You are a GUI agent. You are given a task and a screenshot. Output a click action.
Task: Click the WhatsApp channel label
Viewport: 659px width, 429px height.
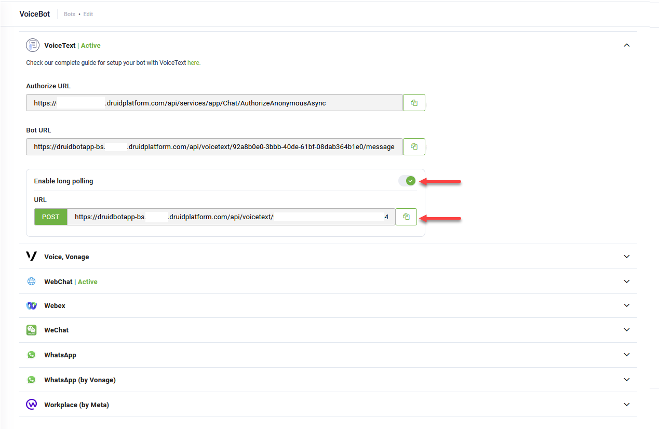click(60, 355)
